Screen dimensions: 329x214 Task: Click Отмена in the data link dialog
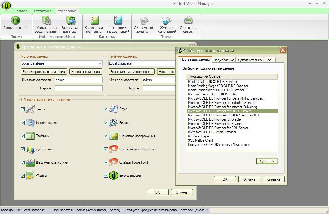tap(249, 179)
